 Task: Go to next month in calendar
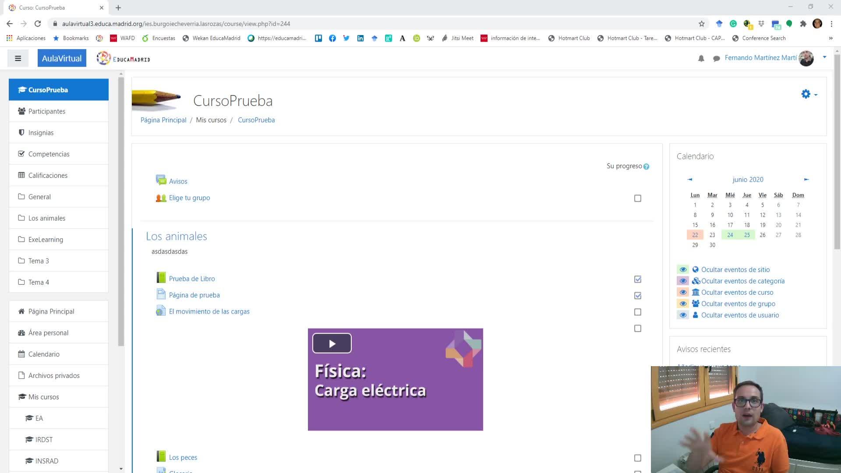(806, 179)
